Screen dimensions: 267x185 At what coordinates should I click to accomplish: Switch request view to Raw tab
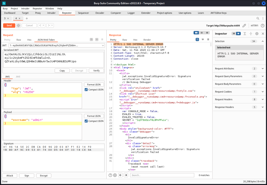[x=19, y=40]
